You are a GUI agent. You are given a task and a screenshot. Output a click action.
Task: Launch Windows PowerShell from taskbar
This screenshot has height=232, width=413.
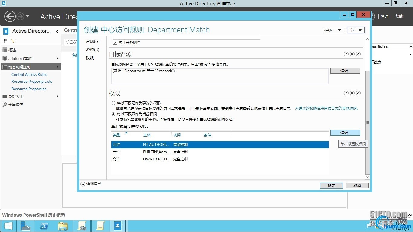point(44,226)
